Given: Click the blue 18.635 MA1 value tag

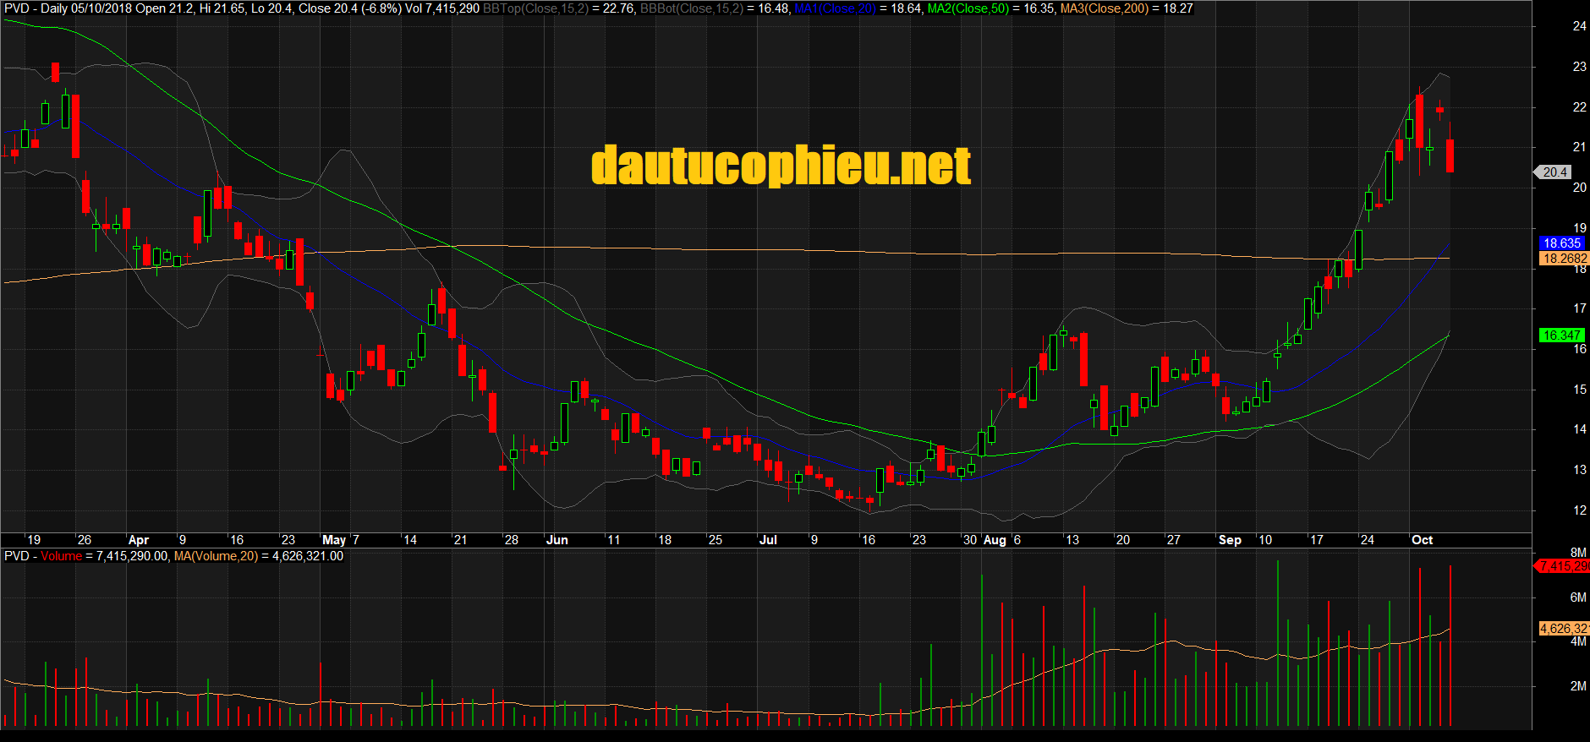Looking at the screenshot, I should tap(1561, 243).
